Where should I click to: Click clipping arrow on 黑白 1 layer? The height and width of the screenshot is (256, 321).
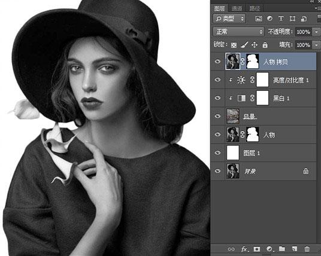click(231, 98)
